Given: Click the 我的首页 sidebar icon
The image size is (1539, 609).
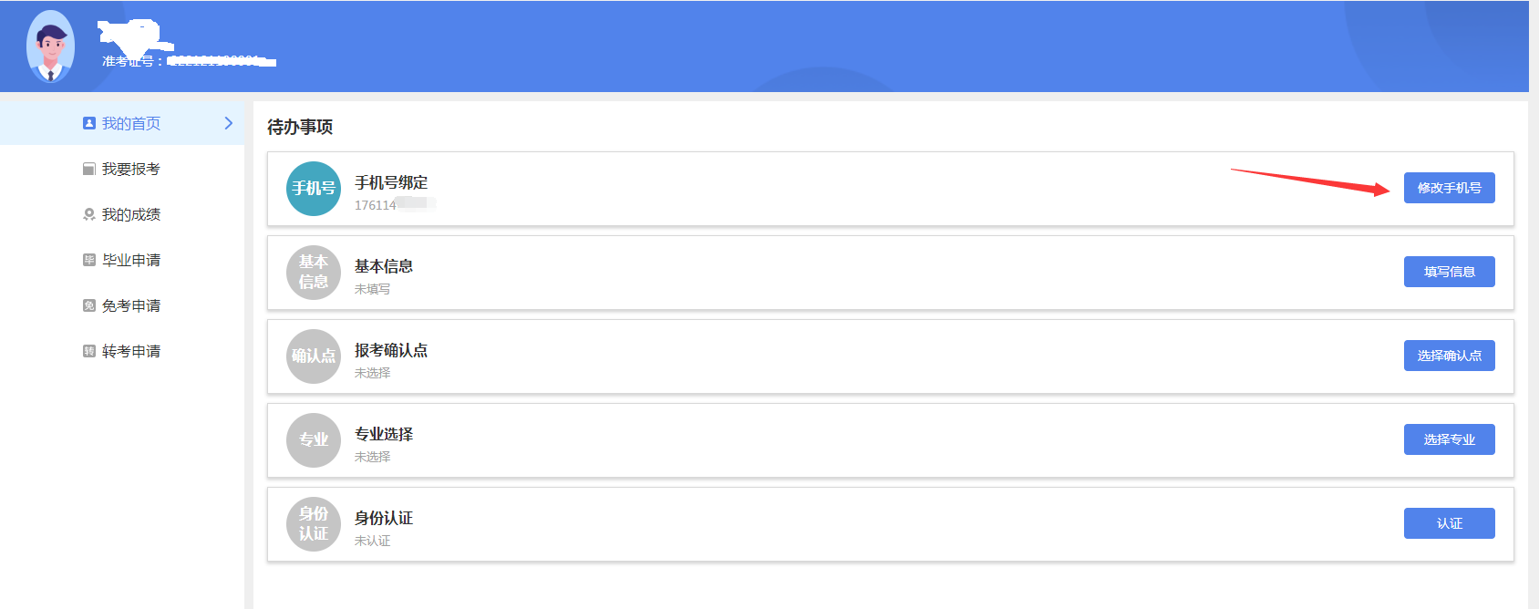Looking at the screenshot, I should 89,123.
